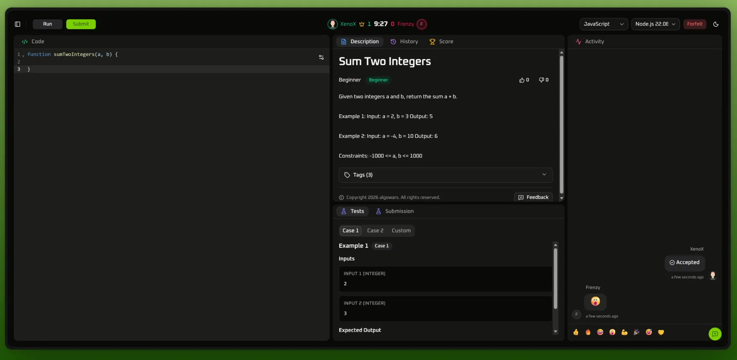Switch to the Score tab
Viewport: 737px width, 360px height.
[x=441, y=42]
